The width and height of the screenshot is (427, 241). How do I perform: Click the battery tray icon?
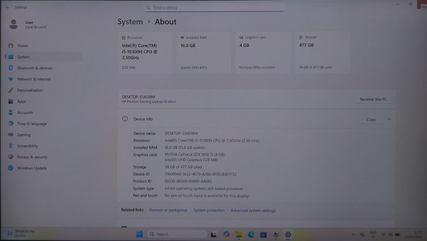pos(398,235)
